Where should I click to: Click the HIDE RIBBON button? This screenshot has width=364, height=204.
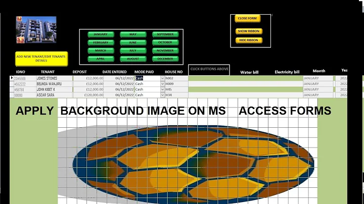tap(249, 40)
